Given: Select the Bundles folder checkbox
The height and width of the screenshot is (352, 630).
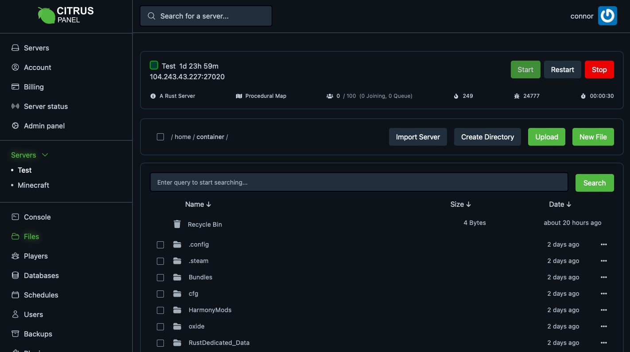Looking at the screenshot, I should 160,278.
